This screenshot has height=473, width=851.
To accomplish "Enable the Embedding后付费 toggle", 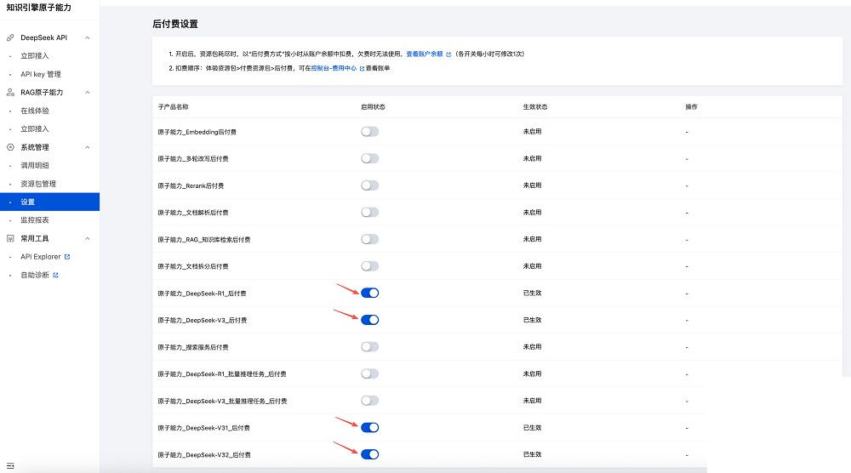I will coord(369,132).
